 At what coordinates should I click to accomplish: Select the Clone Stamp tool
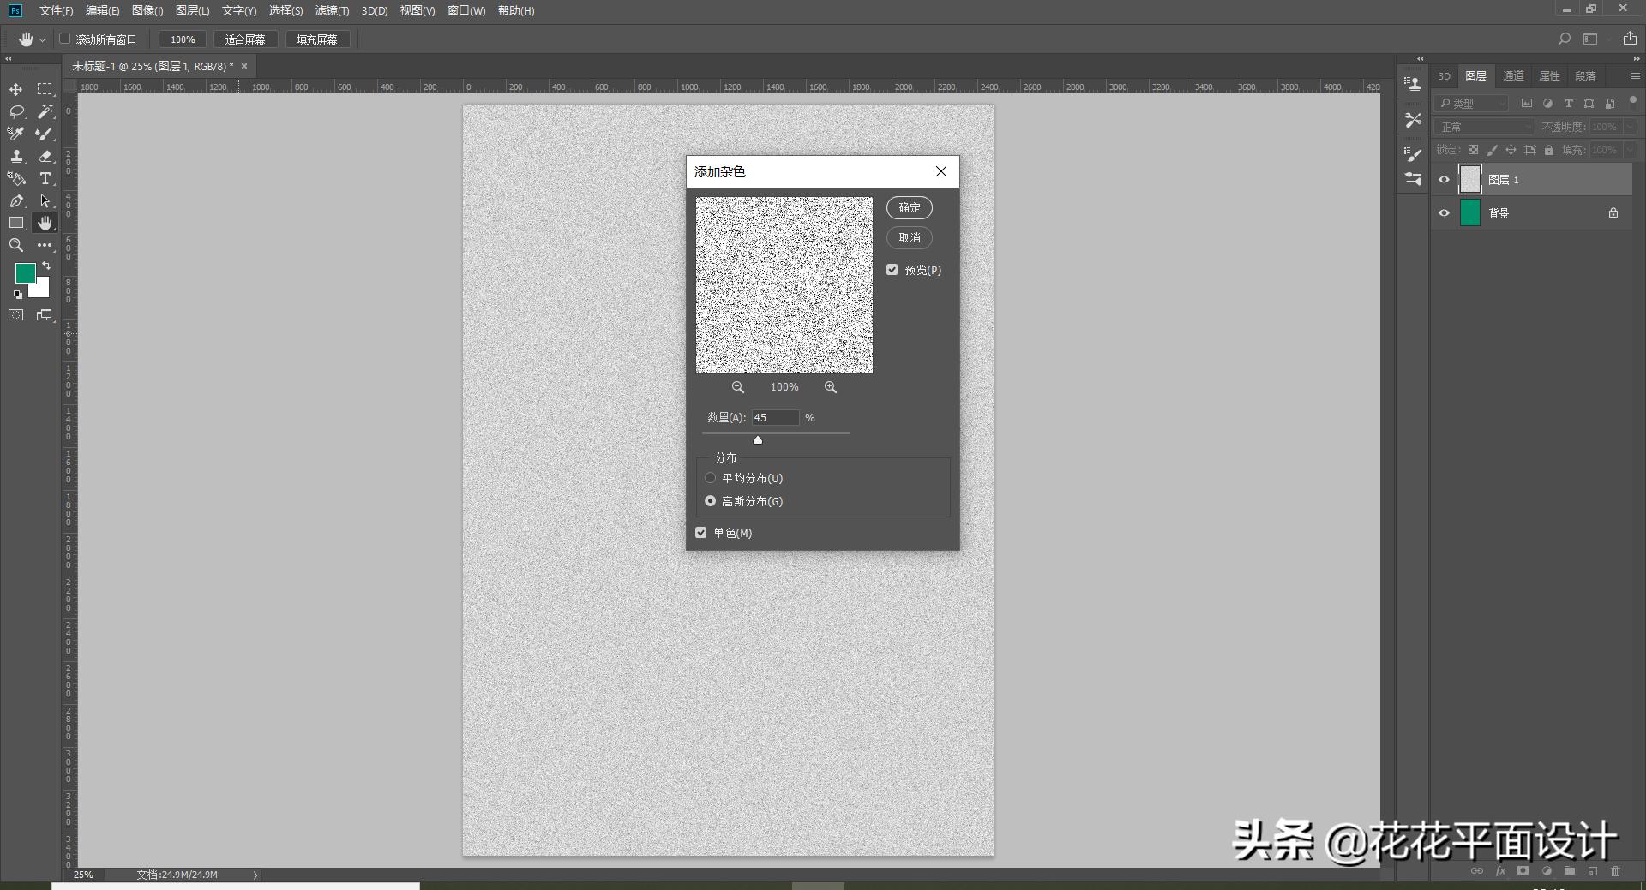(x=16, y=156)
